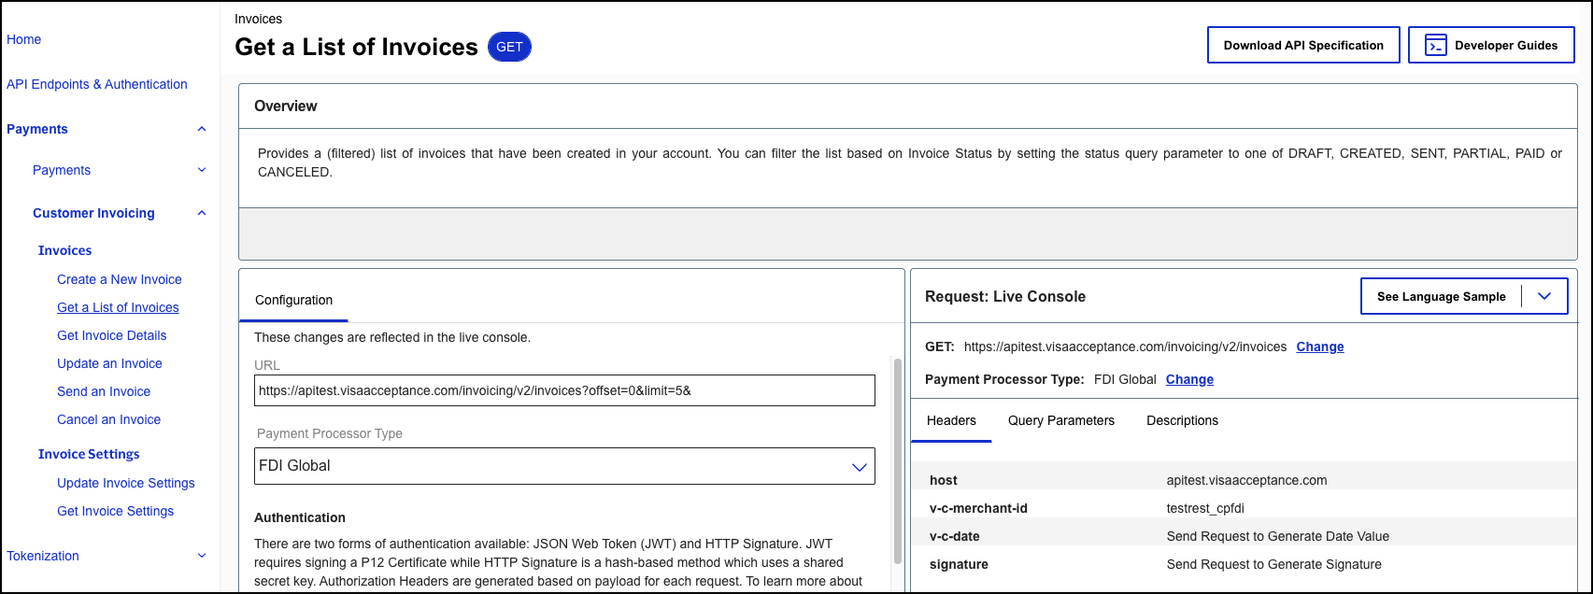Switch to the Query Parameters tab
Image resolution: width=1593 pixels, height=594 pixels.
tap(1061, 420)
